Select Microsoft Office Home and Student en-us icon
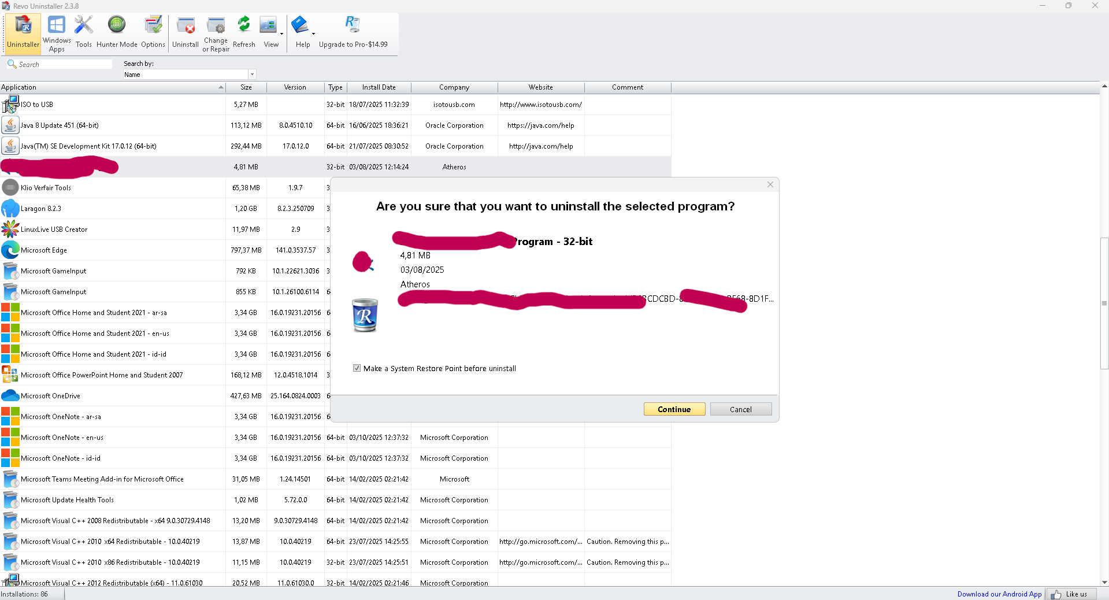 click(10, 334)
